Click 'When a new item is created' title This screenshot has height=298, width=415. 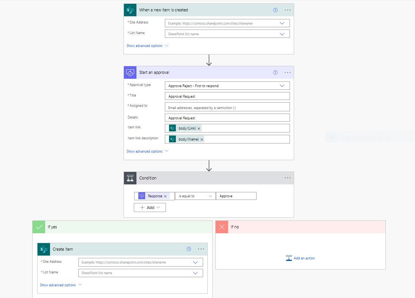click(x=164, y=10)
